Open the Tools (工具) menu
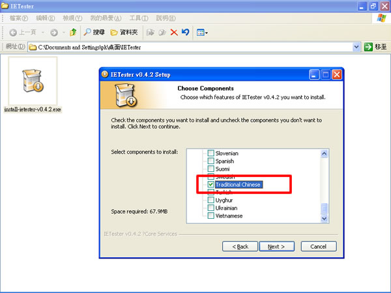Viewport: 391px width, 293px height. click(139, 18)
